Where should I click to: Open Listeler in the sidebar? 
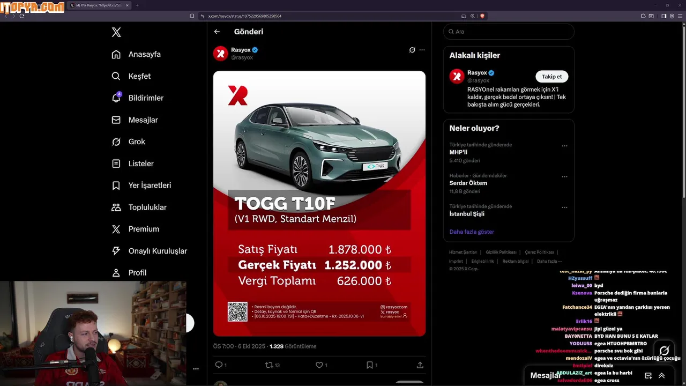click(132, 164)
